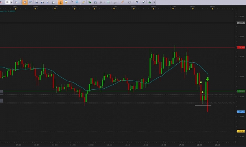This screenshot has height=147, width=246.
Task: Open the m5 timeframe dropdown
Action: click(x=11, y=2)
